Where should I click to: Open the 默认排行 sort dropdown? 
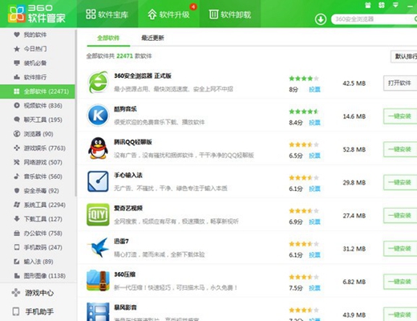[x=403, y=56]
